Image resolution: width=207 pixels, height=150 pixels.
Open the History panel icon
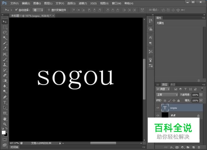[x=150, y=21]
